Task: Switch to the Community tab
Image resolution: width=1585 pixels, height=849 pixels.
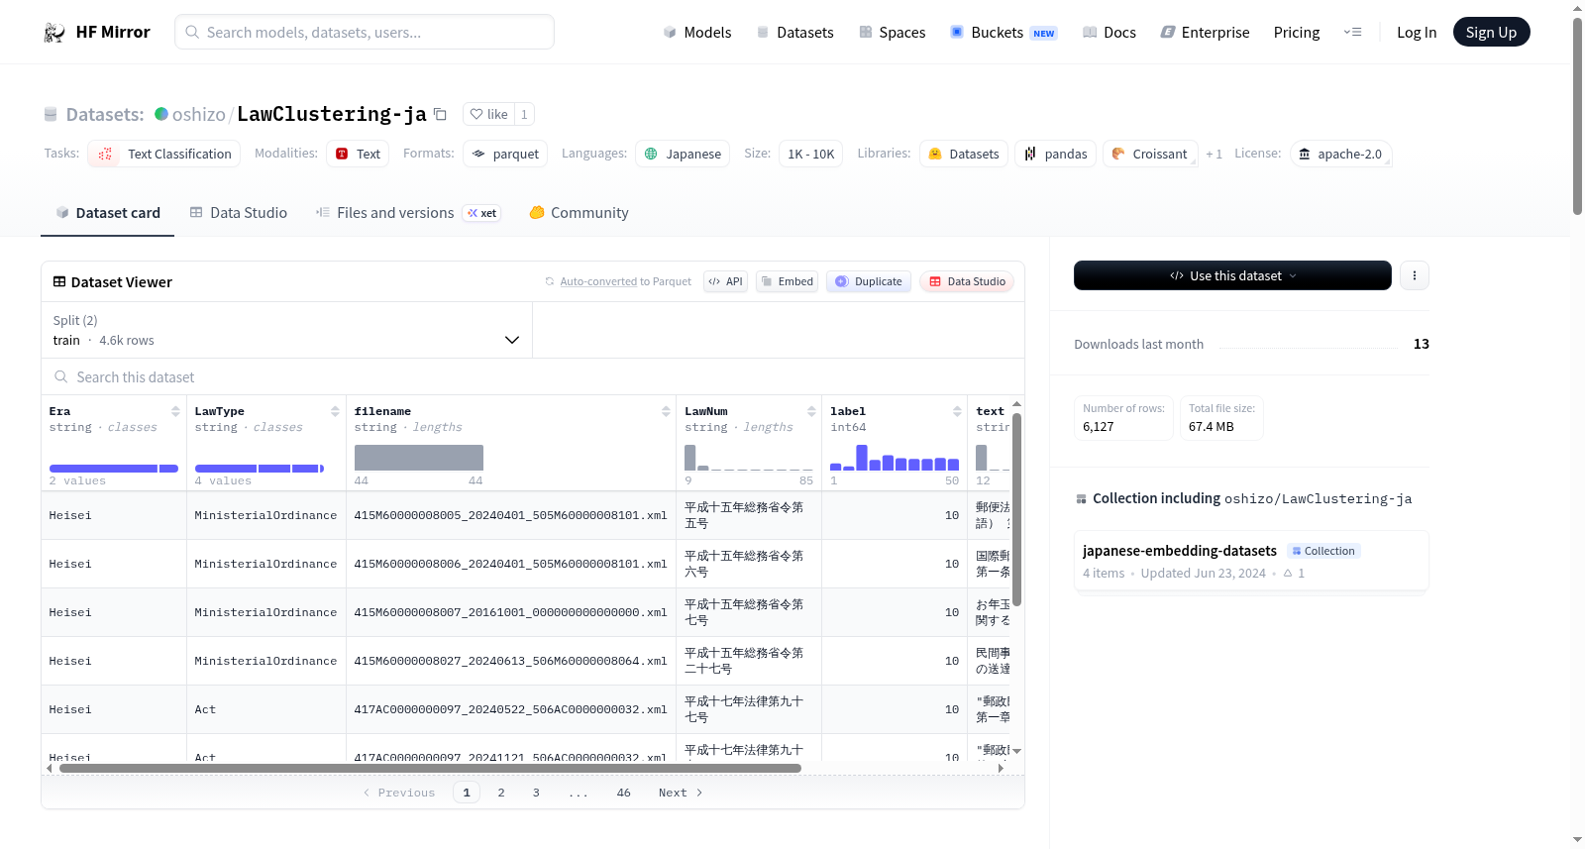Action: coord(579,213)
